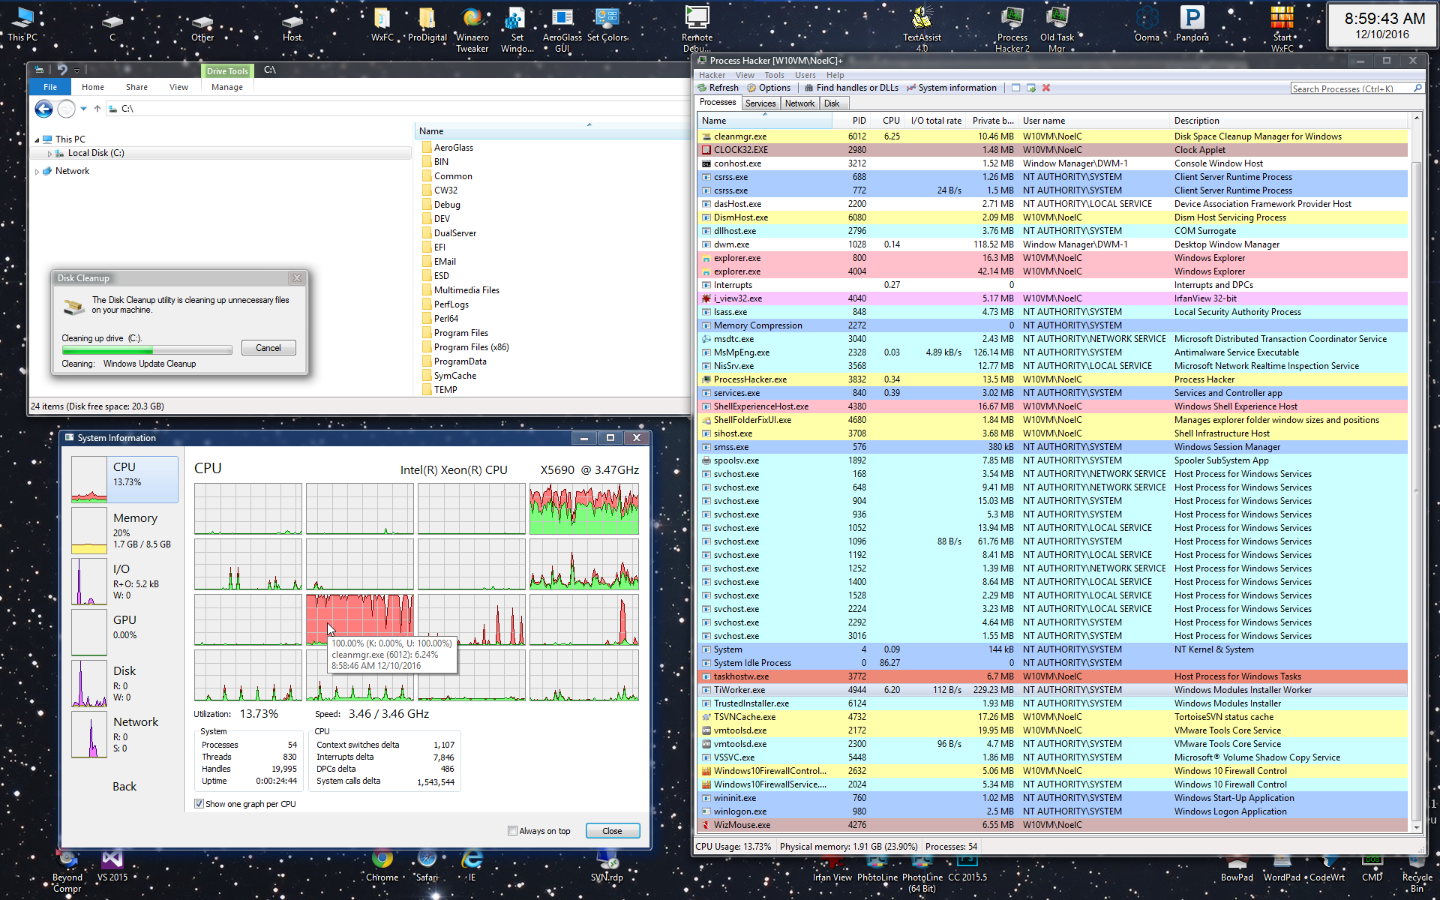The height and width of the screenshot is (900, 1440).
Task: Open the Pandora desktop icon
Action: click(x=1192, y=25)
